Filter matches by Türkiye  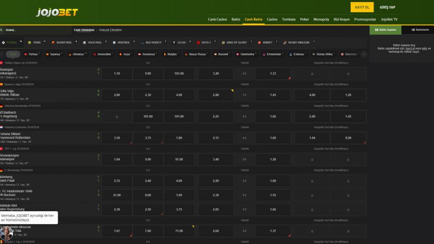tap(31, 54)
